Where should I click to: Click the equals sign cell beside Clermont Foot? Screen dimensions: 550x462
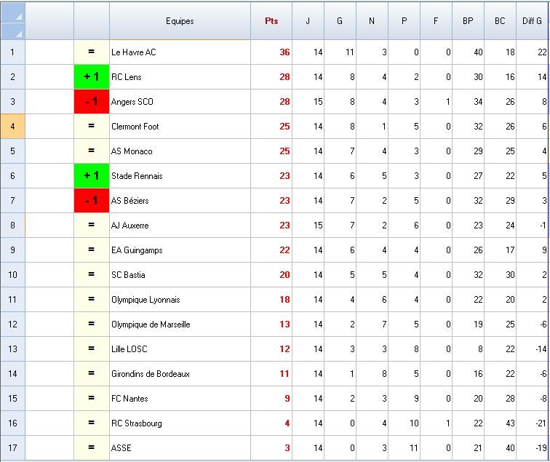[x=92, y=127]
